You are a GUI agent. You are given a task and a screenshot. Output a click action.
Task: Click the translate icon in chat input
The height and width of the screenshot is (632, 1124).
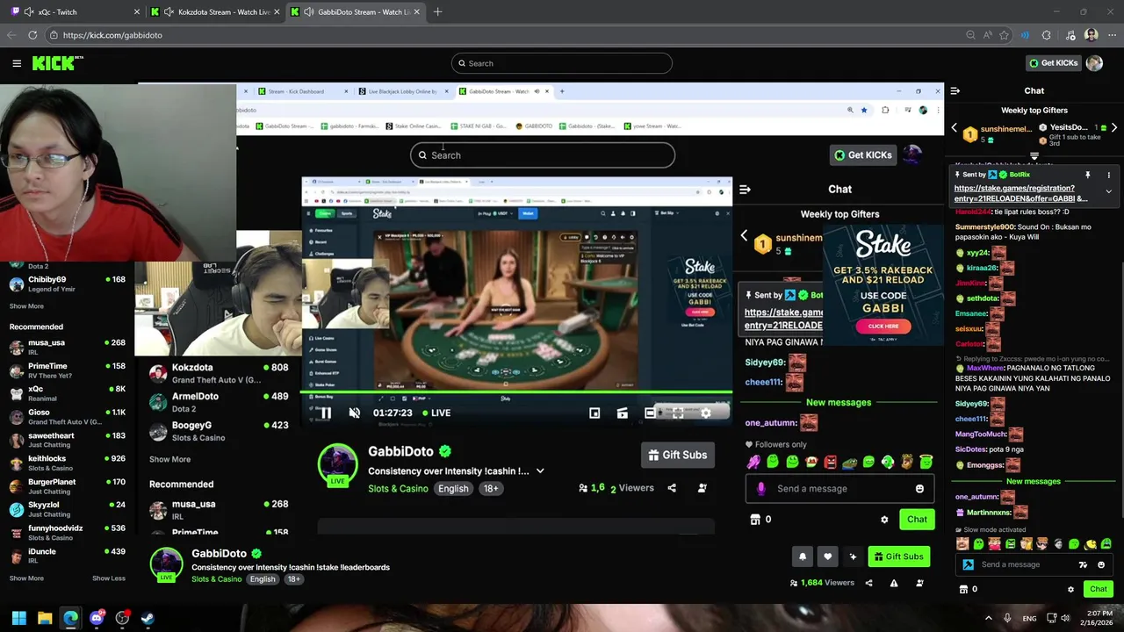1083,564
